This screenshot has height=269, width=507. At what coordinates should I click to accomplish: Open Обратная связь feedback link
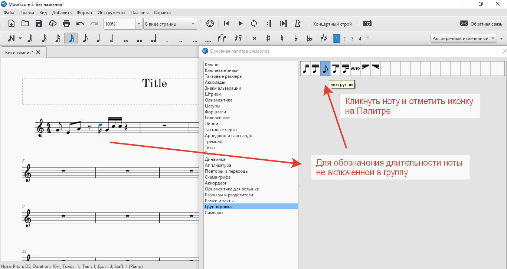481,24
